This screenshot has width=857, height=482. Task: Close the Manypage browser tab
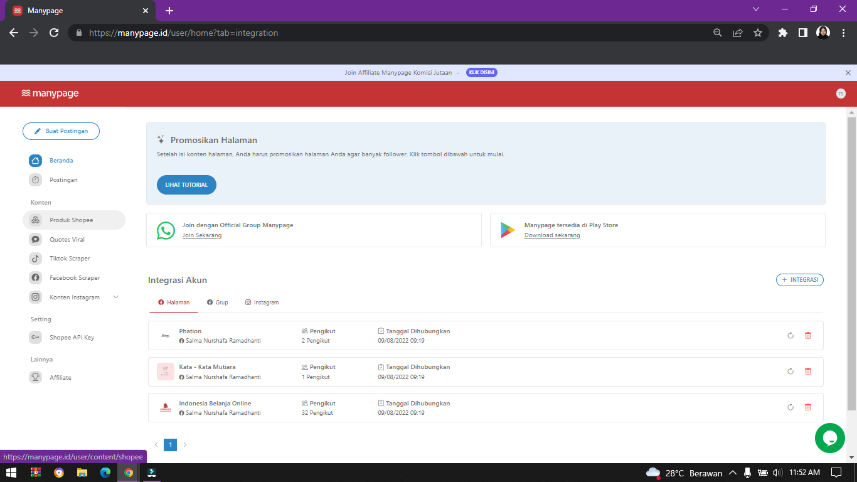coord(146,11)
